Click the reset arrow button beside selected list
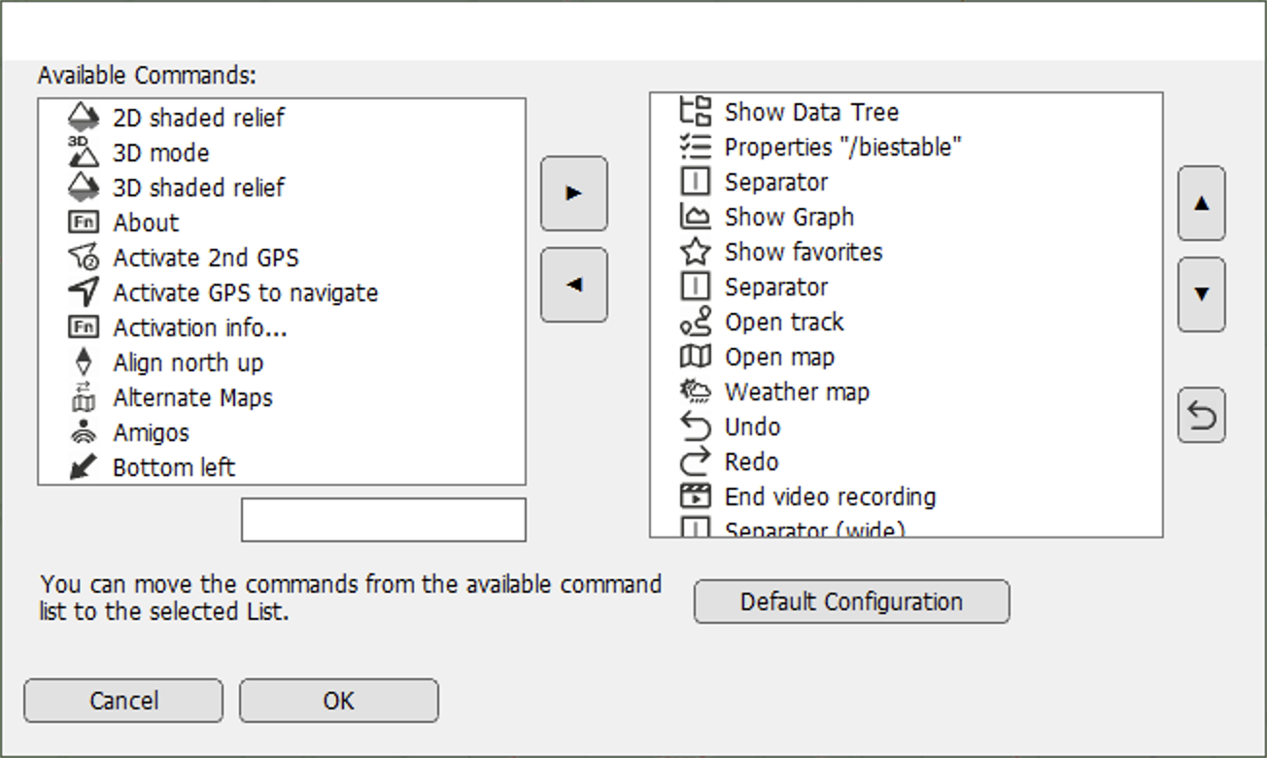 tap(1202, 415)
